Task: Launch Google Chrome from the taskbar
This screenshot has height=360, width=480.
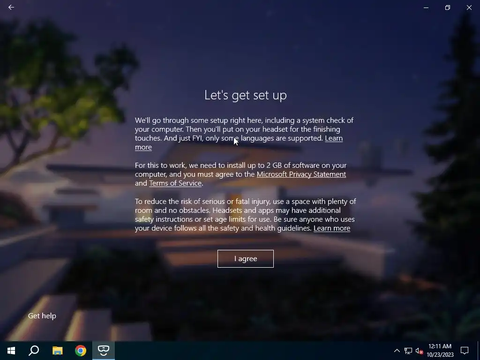Action: [x=81, y=351]
